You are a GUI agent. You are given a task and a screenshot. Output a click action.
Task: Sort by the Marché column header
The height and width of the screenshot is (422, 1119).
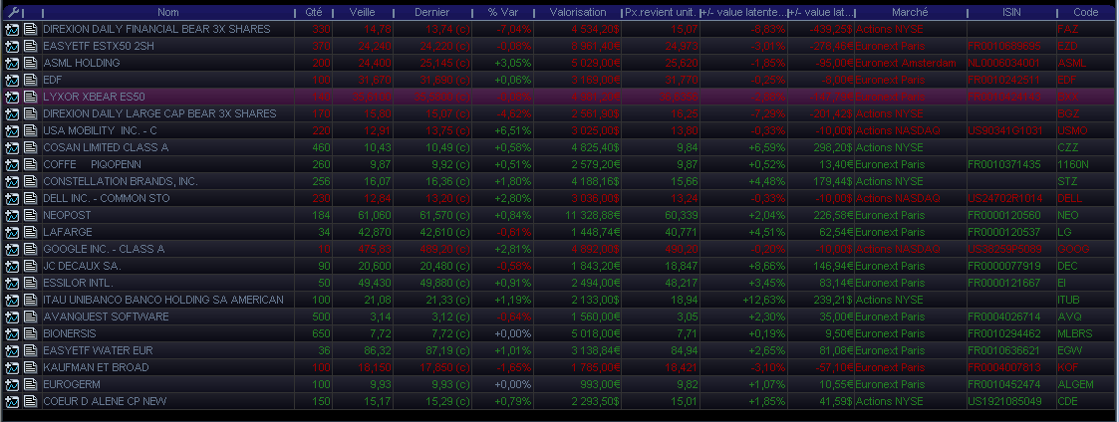pos(910,13)
